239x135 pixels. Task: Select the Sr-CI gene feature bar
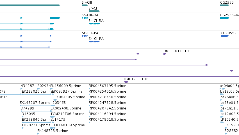click(x=94, y=11)
